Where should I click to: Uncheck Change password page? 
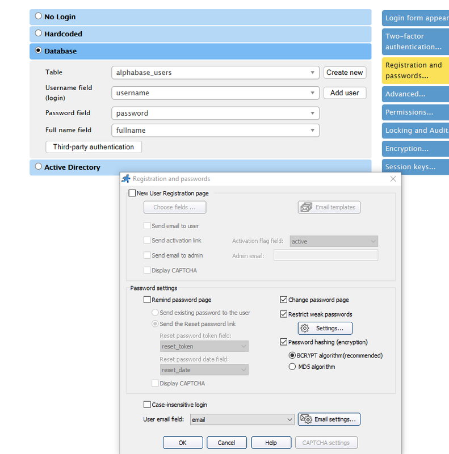284,300
